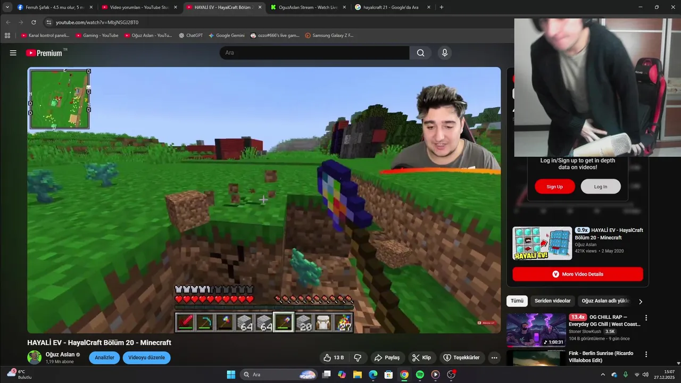Close the HAYALİ EV HayalCraft tab
This screenshot has width=681, height=383.
(x=260, y=7)
